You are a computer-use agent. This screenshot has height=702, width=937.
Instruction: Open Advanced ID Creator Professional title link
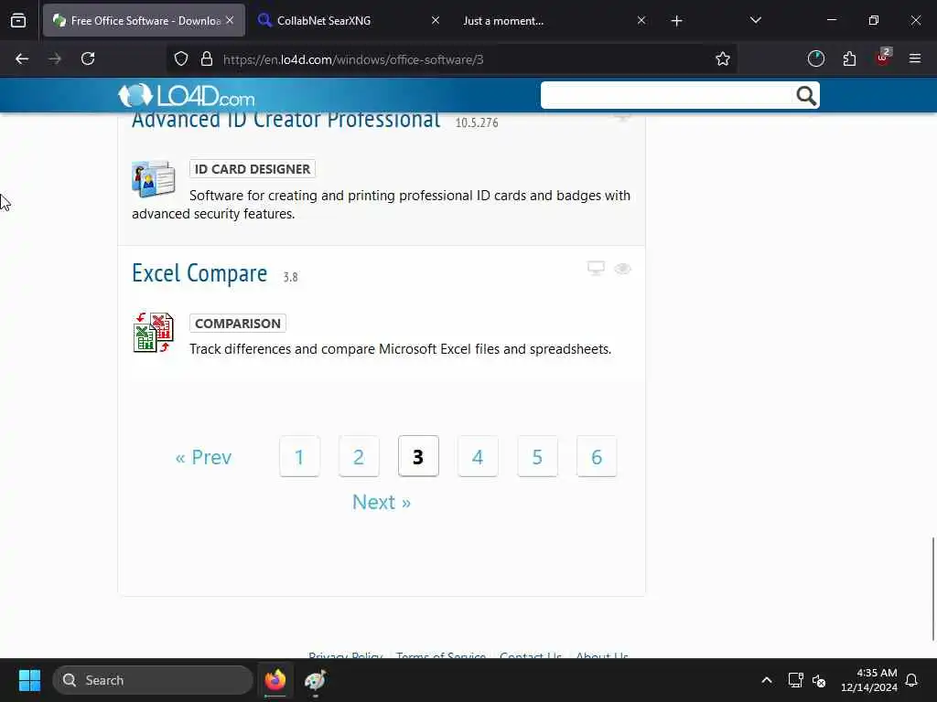tap(285, 121)
